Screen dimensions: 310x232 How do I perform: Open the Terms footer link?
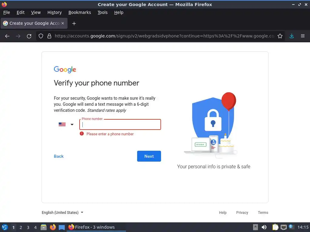[263, 212]
